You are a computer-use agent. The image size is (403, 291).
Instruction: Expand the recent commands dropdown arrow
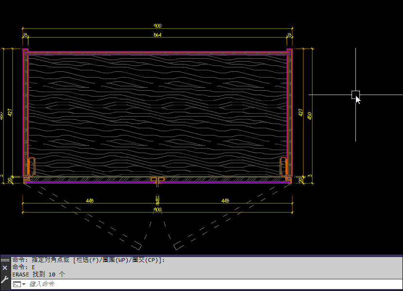[x=24, y=284]
